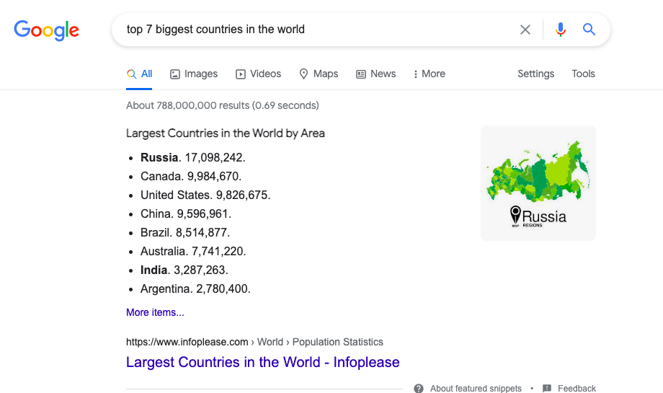Switch to the Maps tab
The height and width of the screenshot is (393, 663).
tap(319, 74)
